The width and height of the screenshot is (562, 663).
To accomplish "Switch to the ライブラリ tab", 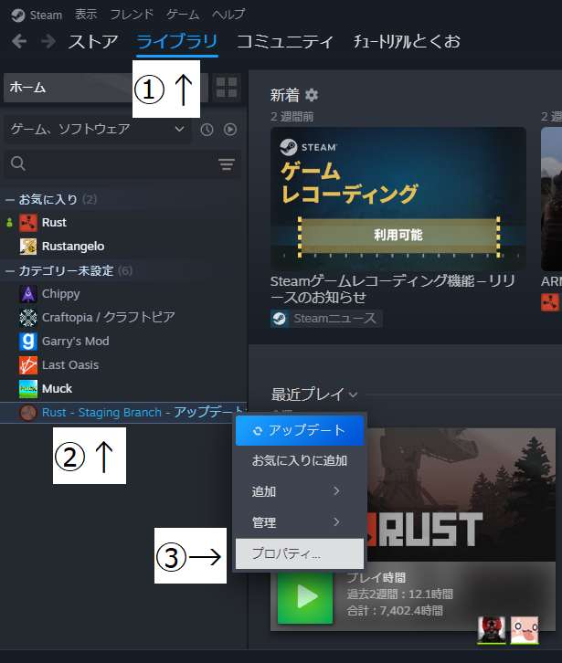I will 177,41.
